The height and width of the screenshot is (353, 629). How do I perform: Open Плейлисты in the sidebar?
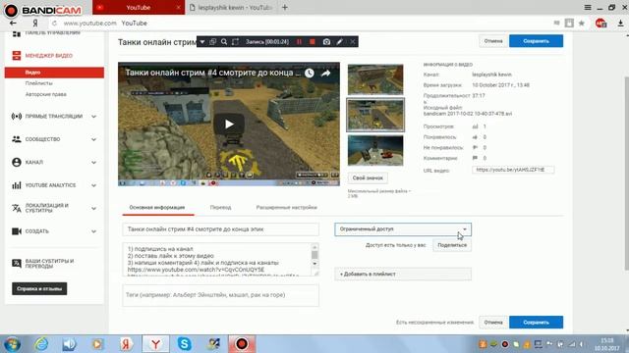39,83
